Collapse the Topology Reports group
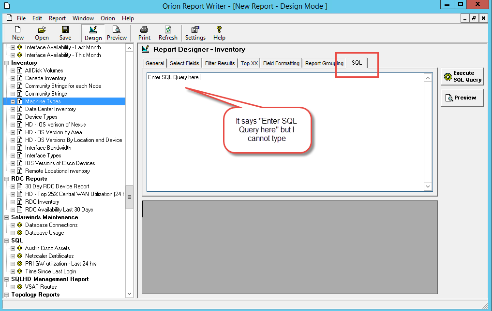This screenshot has height=311, width=492. 6,295
